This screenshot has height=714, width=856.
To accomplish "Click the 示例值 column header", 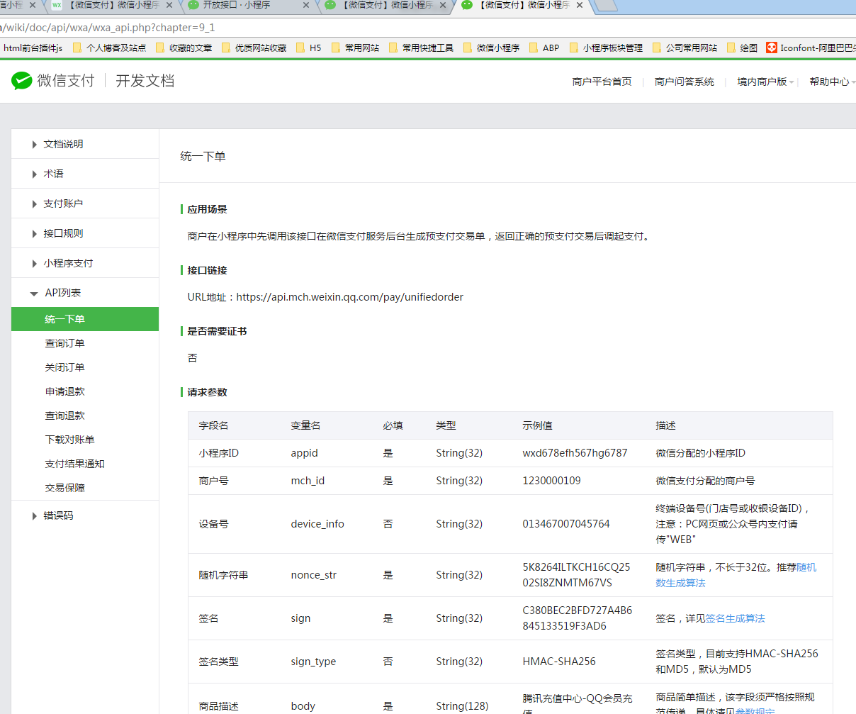I will click(537, 425).
